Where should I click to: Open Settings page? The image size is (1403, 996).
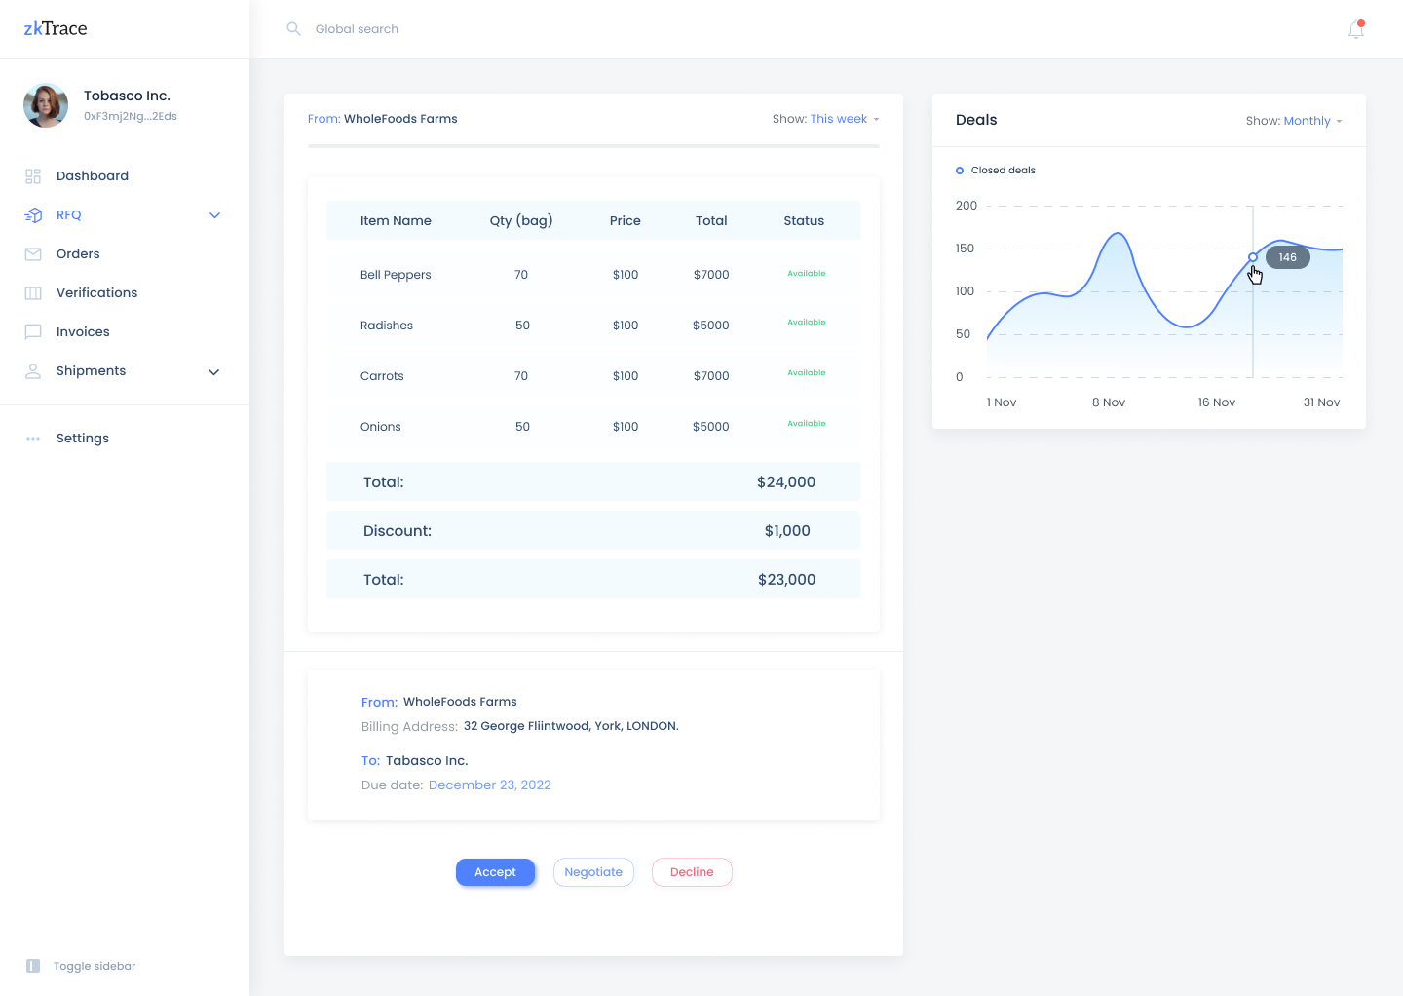tap(83, 439)
